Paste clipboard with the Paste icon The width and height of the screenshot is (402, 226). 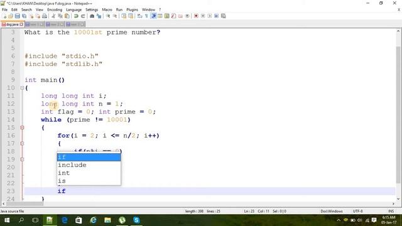[x=67, y=16]
